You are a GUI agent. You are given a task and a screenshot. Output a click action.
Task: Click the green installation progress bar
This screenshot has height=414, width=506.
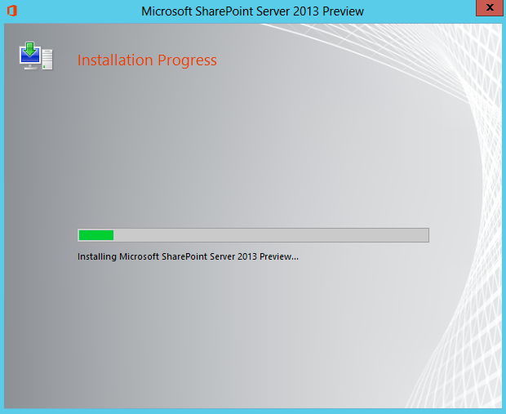(x=253, y=235)
